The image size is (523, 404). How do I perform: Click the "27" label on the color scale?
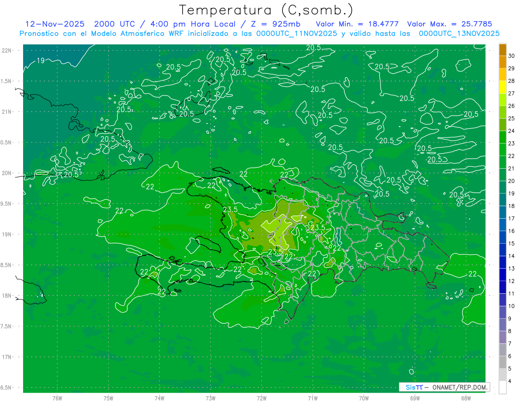pyautogui.click(x=512, y=93)
